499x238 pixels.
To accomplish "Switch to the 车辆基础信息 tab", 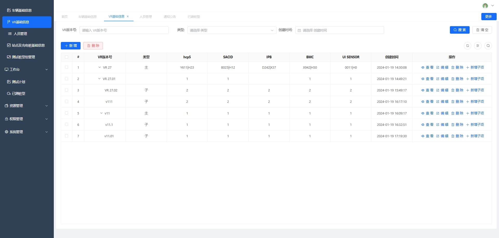I will pos(87,17).
